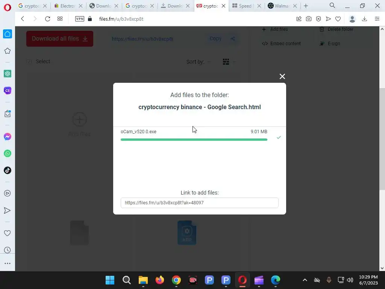Viewport: 385px width, 289px height.
Task: Open the browser downloads icon
Action: (365, 19)
